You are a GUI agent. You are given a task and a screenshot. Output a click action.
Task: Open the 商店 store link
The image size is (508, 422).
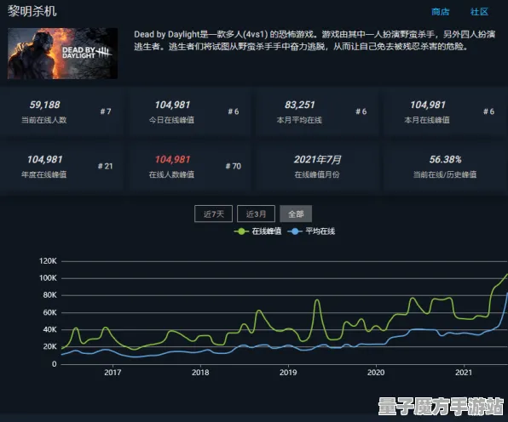tap(441, 12)
